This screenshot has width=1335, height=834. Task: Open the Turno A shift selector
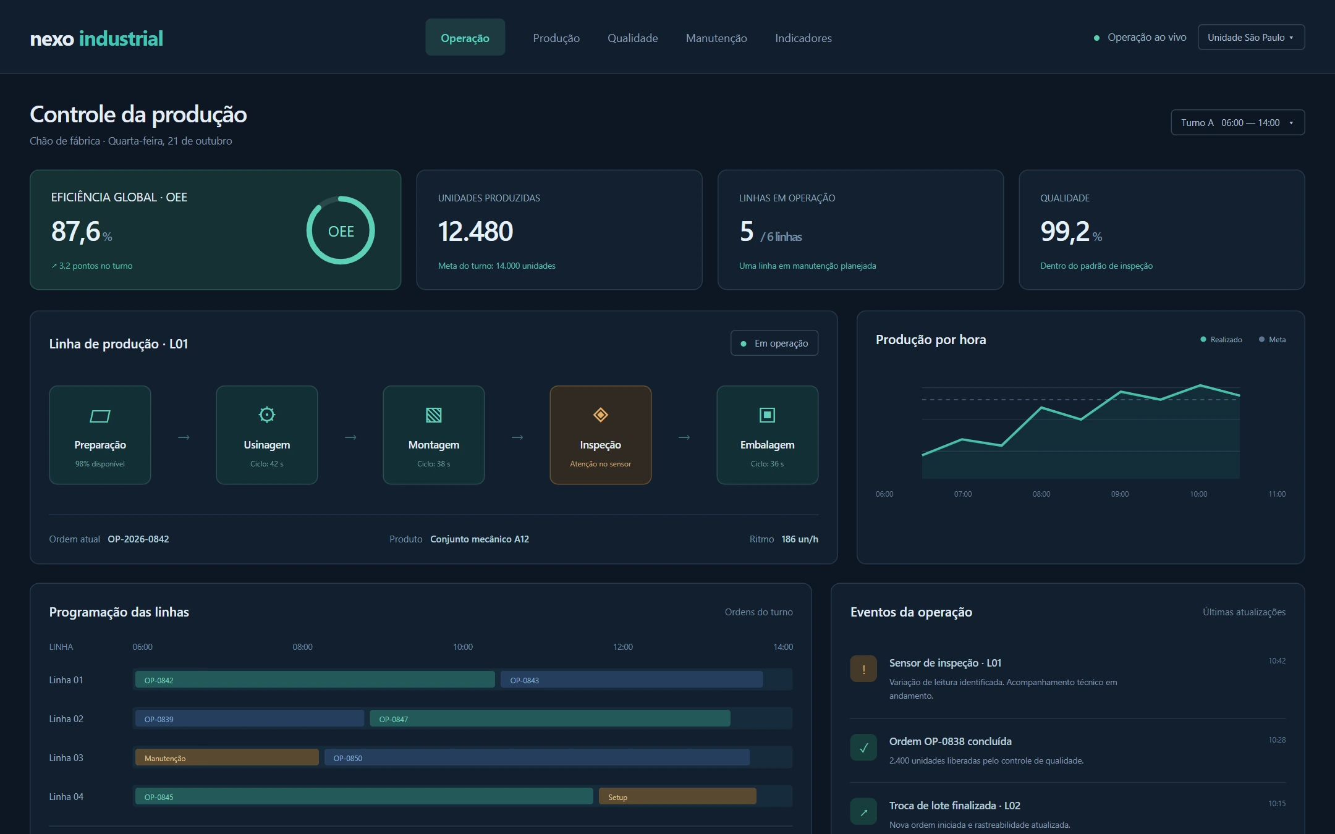[1237, 122]
